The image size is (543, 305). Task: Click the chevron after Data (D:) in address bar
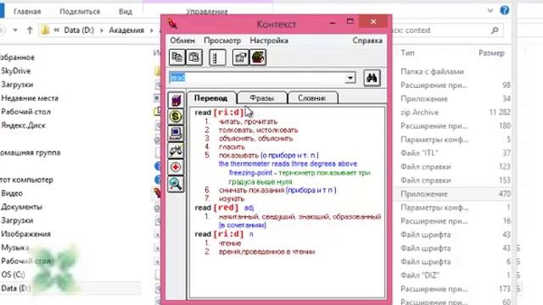click(x=102, y=30)
